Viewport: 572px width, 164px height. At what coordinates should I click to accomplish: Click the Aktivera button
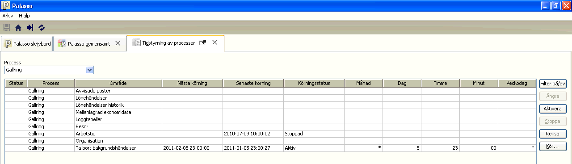tap(553, 109)
